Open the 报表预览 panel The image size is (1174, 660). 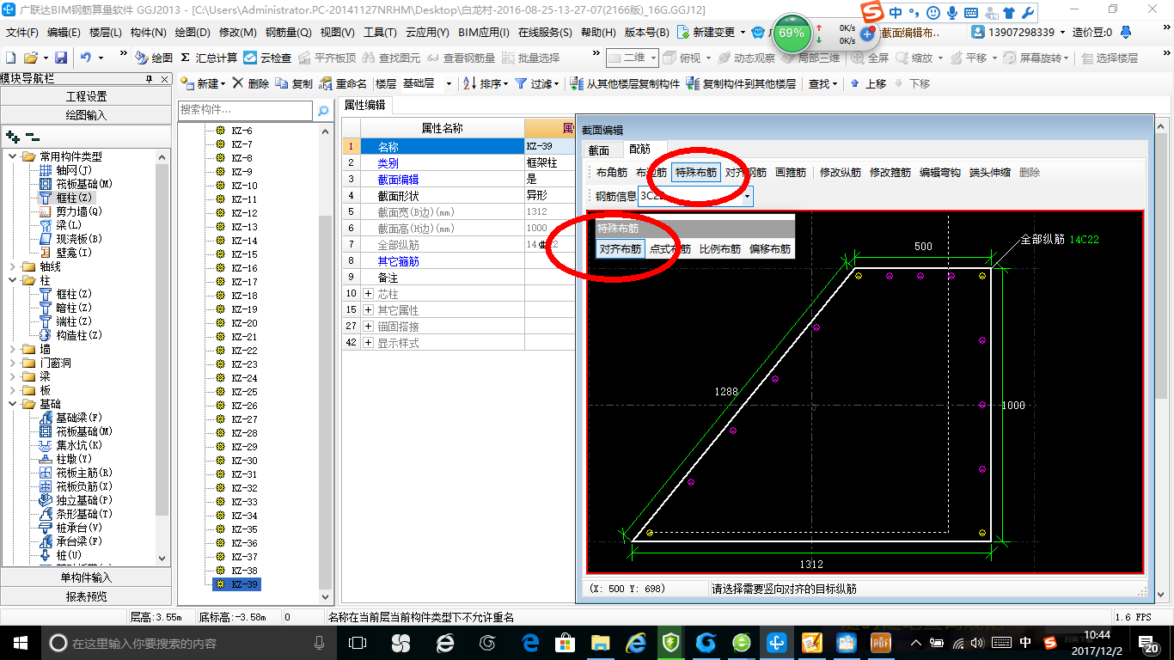click(x=86, y=596)
